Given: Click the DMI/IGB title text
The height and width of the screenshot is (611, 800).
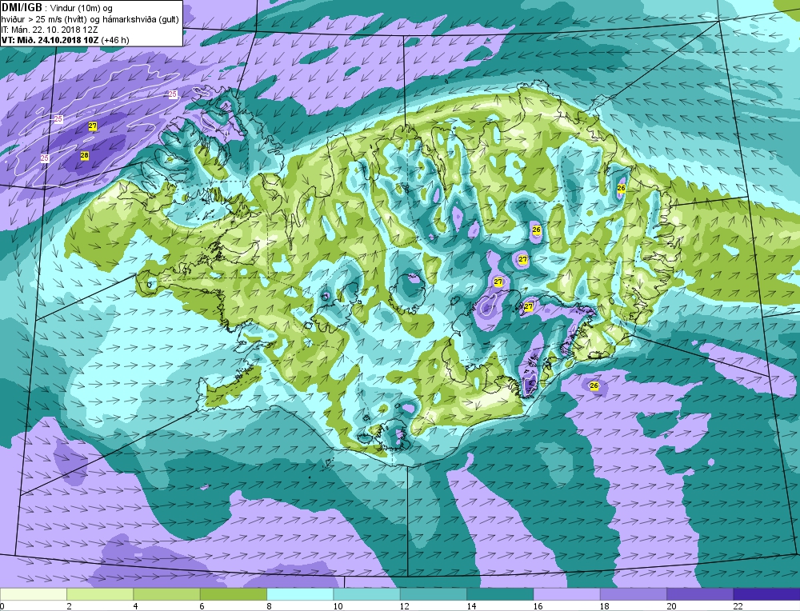Looking at the screenshot, I should (x=22, y=8).
